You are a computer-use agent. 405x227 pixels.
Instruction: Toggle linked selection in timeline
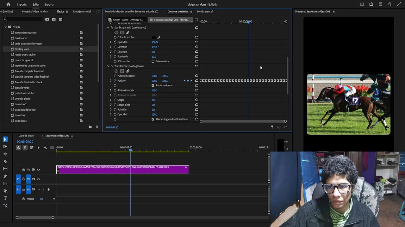[32, 148]
